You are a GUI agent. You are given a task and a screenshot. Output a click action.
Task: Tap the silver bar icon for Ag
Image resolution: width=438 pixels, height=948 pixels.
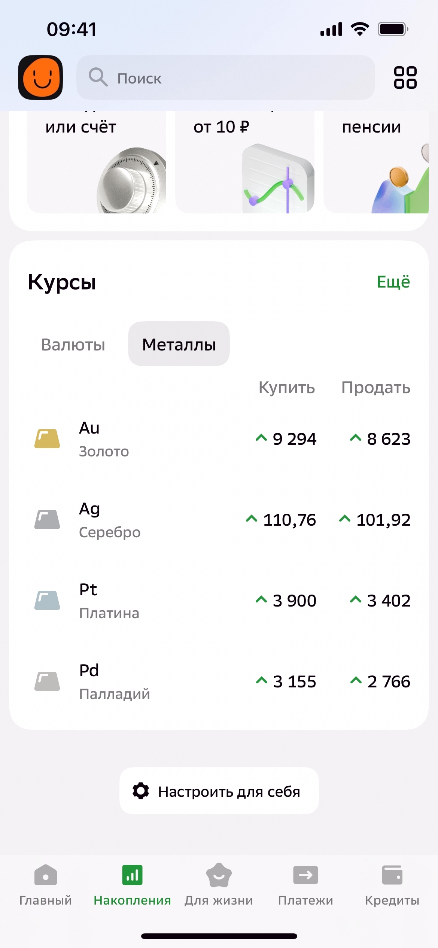coord(47,520)
